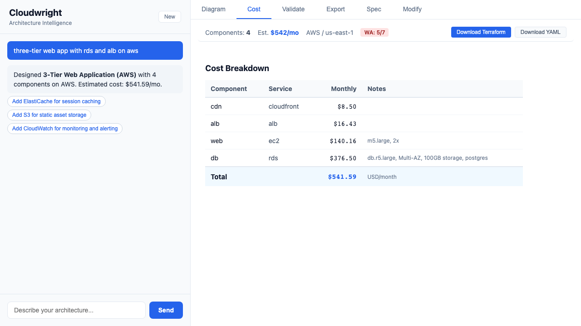Screen dimensions: 581x326
Task: Click the rds service cell
Action: click(273, 158)
